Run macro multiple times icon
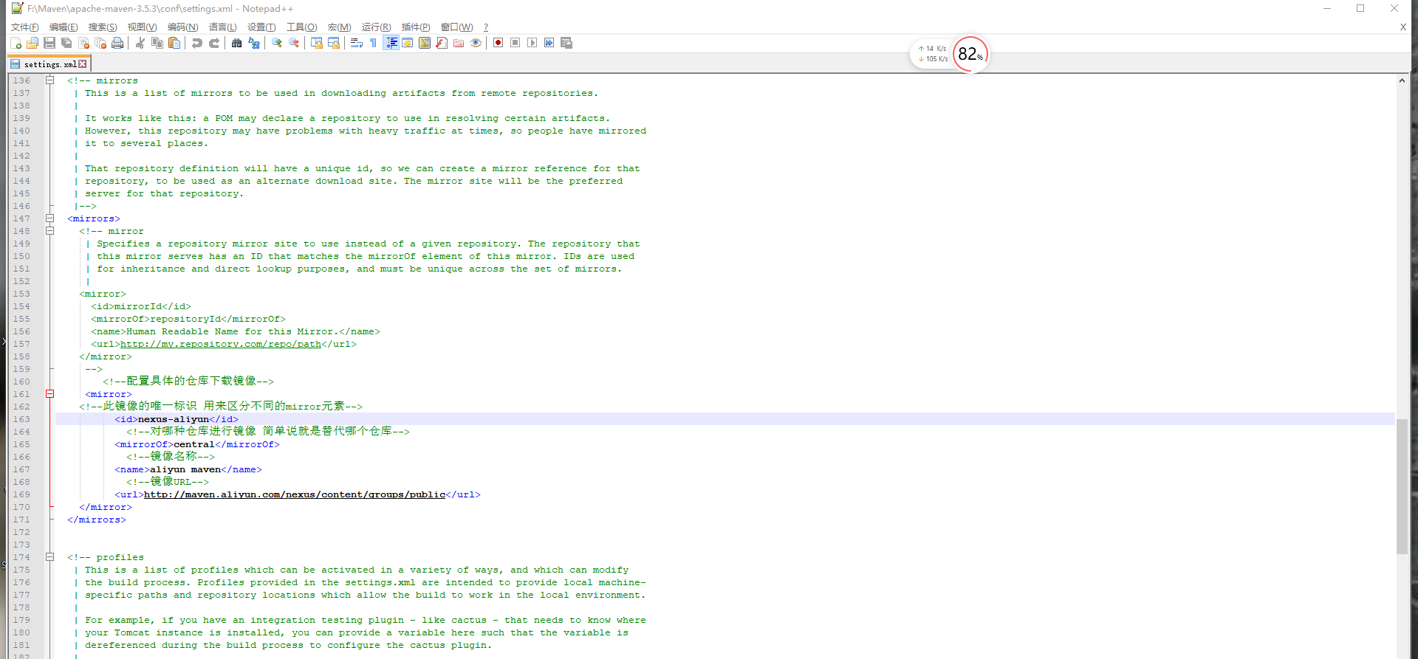 pyautogui.click(x=549, y=43)
